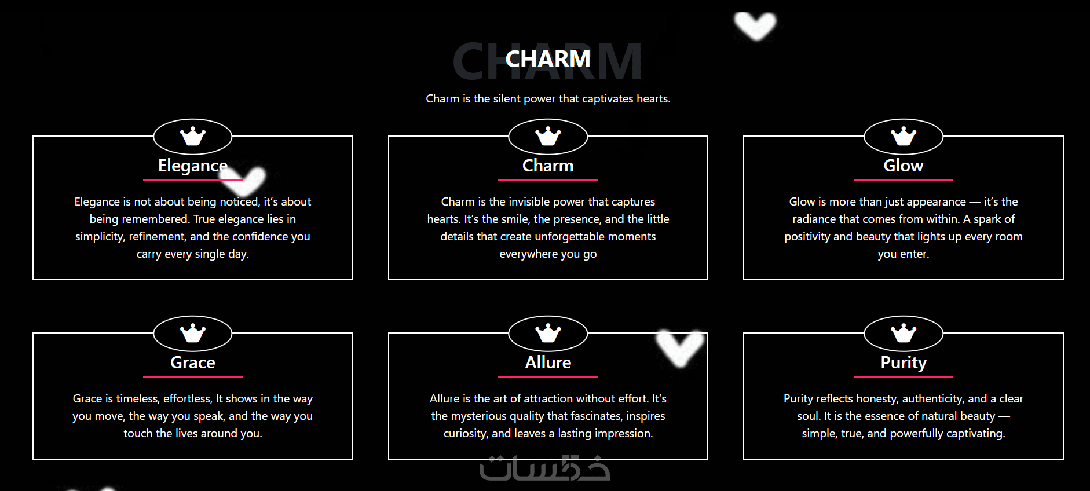
Task: Select the crown icon above Glow
Action: pos(903,137)
